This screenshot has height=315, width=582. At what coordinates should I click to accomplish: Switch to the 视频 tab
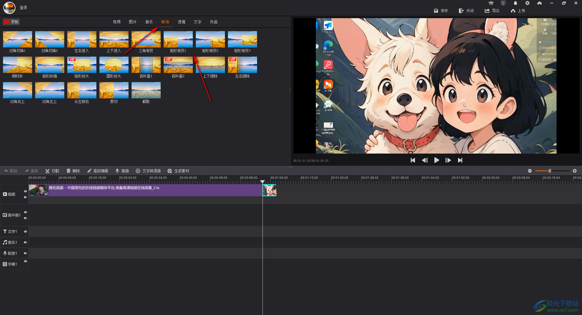tap(117, 22)
